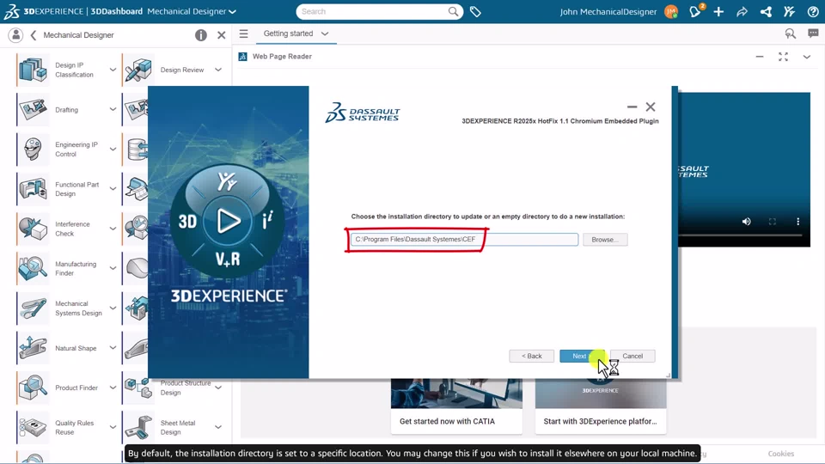This screenshot has width=825, height=464.
Task: Open the Start with 3DExperience platform card
Action: point(601,405)
